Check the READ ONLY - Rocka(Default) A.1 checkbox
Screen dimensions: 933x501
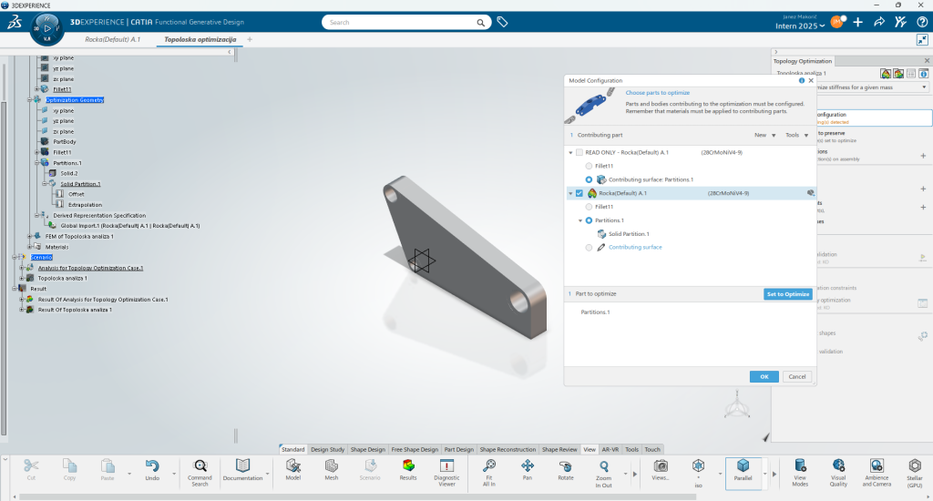coord(579,152)
